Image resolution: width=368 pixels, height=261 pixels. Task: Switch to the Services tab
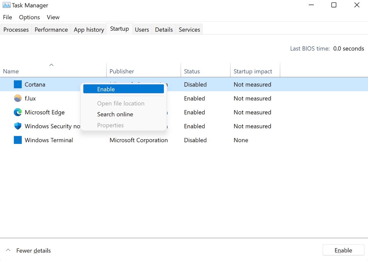click(x=189, y=29)
